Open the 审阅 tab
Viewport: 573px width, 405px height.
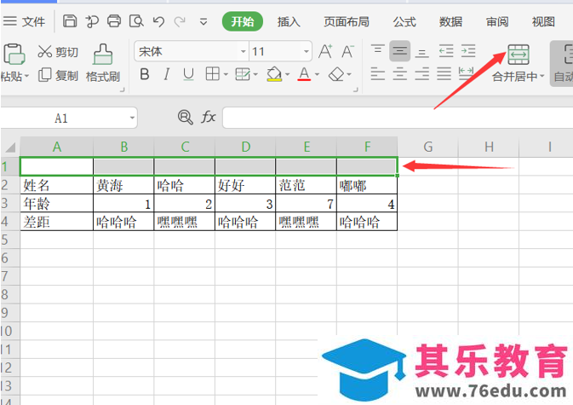tap(497, 22)
